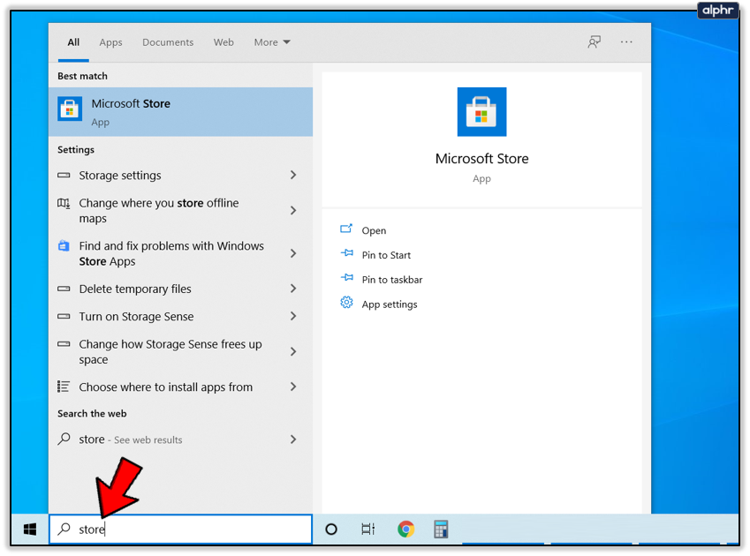Click the Pin to Start pin icon

tap(347, 253)
